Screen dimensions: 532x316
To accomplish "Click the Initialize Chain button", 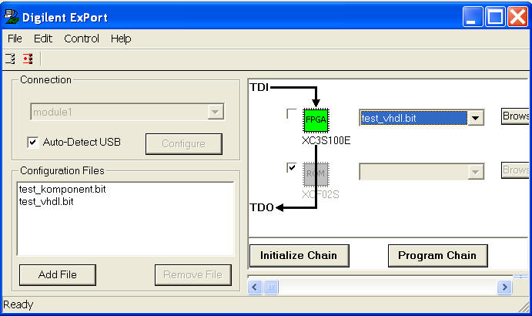I will (299, 256).
